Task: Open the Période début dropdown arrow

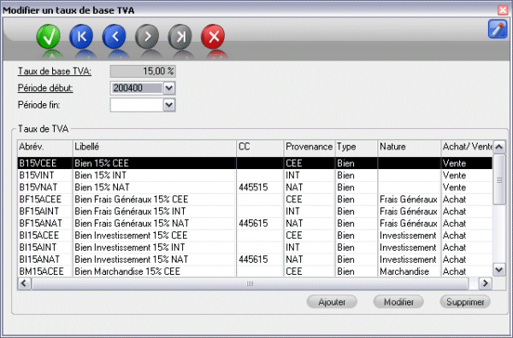Action: point(169,88)
